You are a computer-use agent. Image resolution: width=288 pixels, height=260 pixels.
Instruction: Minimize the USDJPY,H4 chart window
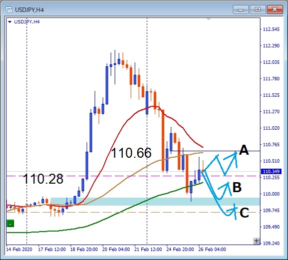(240, 9)
